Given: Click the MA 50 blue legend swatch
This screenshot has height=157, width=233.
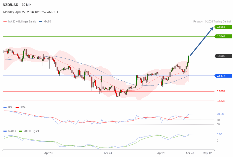Looking at the screenshot, I should coord(40,22).
